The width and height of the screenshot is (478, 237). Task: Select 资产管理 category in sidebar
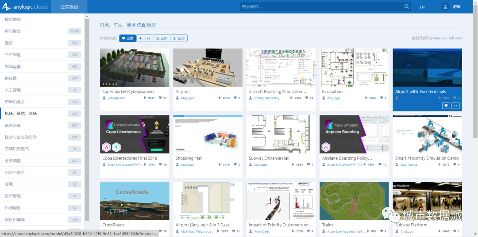click(x=42, y=196)
